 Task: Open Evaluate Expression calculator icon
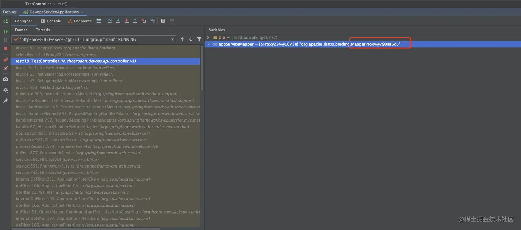(x=163, y=21)
